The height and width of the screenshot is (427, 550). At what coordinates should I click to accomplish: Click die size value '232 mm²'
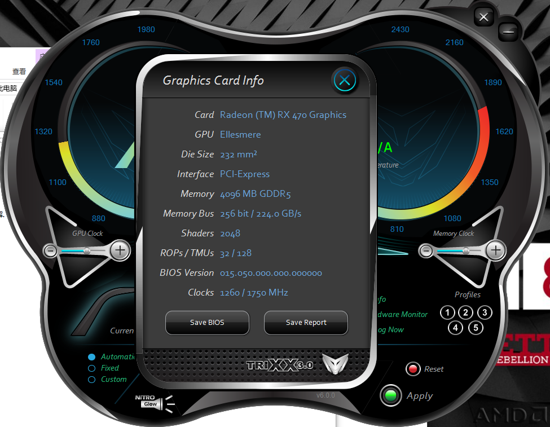click(x=239, y=154)
